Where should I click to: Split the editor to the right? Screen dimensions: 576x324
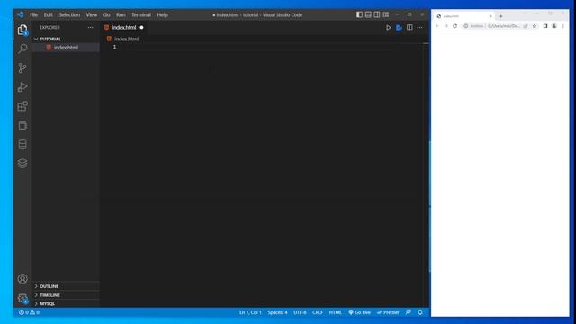pyautogui.click(x=409, y=28)
